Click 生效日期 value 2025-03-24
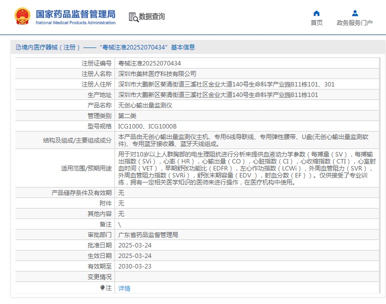This screenshot has height=304, width=386. pyautogui.click(x=135, y=256)
